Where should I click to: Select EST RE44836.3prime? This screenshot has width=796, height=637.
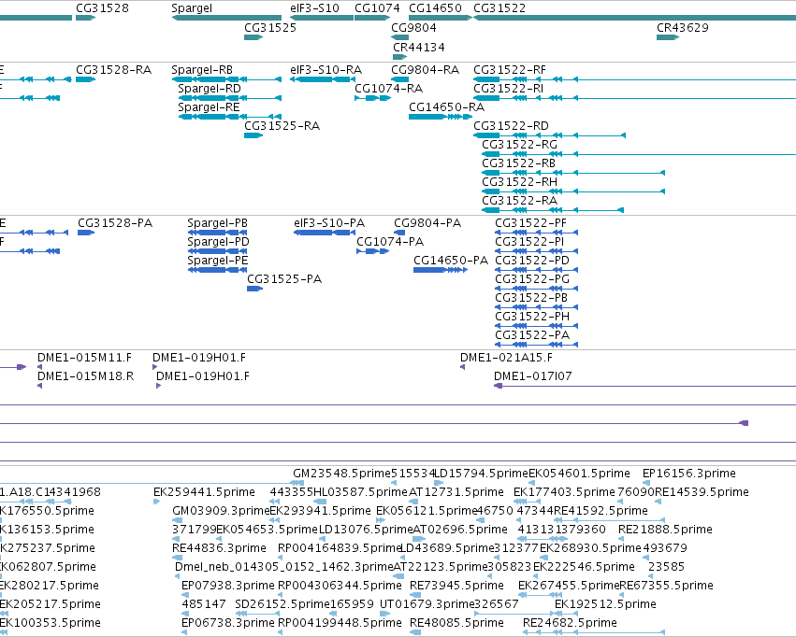pos(177,558)
